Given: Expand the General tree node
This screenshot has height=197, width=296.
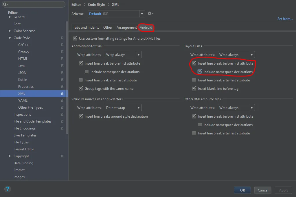Looking at the screenshot, I should pyautogui.click(x=10, y=17).
